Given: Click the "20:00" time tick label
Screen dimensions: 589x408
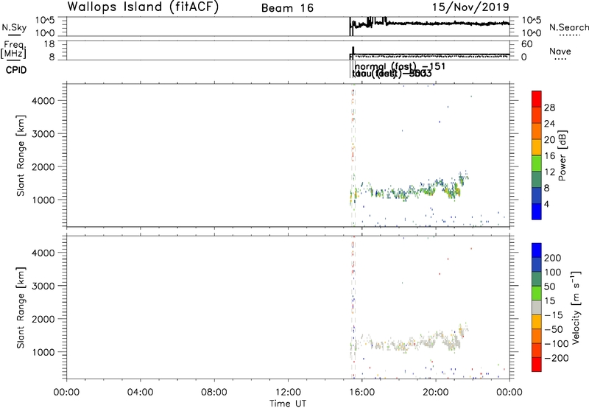Looking at the screenshot, I should click(436, 393).
